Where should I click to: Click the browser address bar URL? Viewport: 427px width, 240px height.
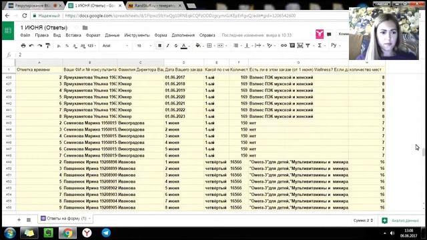click(x=180, y=15)
